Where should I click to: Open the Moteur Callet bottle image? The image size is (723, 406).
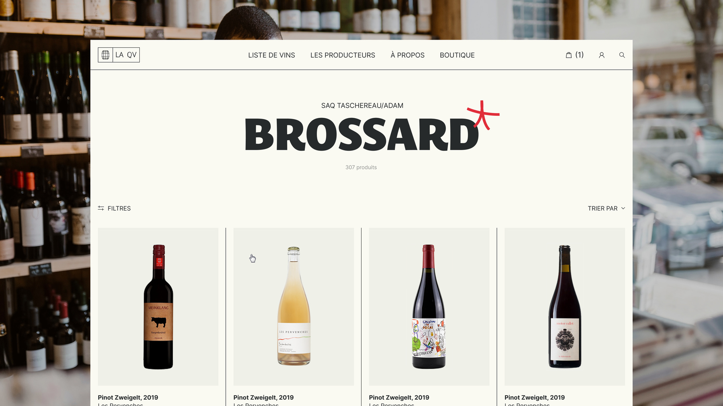565,307
